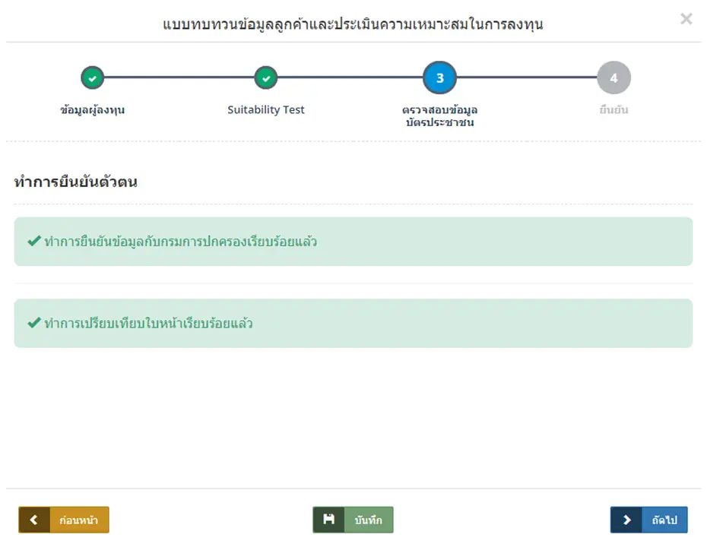This screenshot has width=707, height=544.
Task: Navigate to the ยืนยัน step
Action: (x=613, y=109)
